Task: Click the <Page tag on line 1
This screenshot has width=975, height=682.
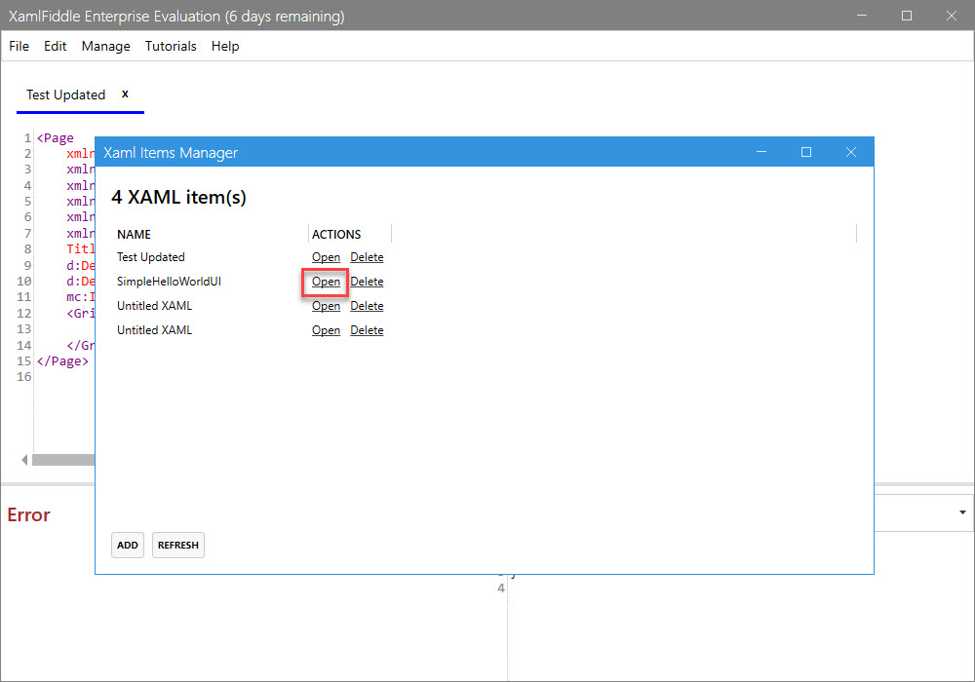Action: (x=56, y=138)
